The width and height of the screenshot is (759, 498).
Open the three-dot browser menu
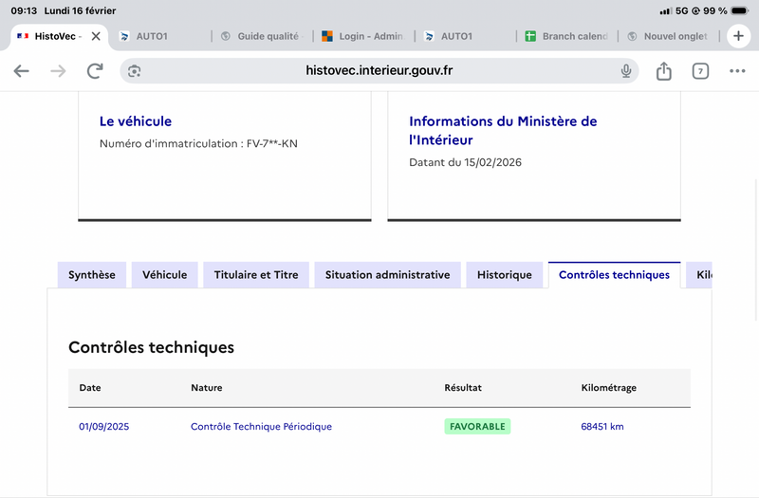tap(737, 71)
